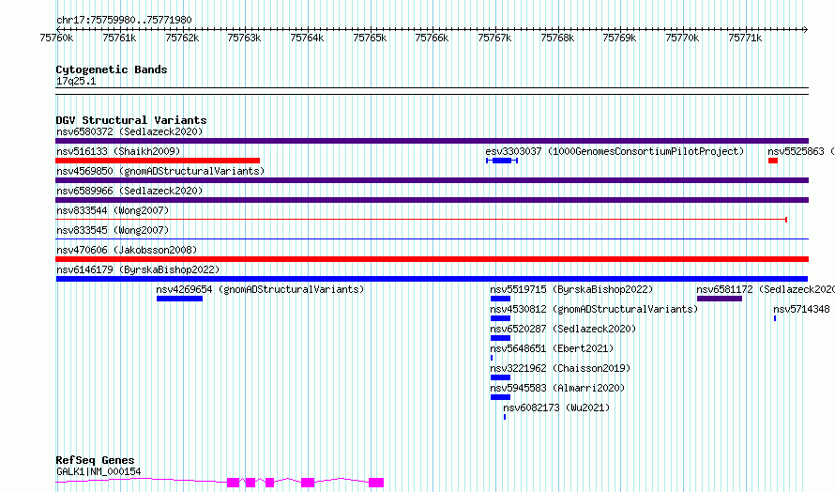Click the 75769k ruler label

(619, 38)
